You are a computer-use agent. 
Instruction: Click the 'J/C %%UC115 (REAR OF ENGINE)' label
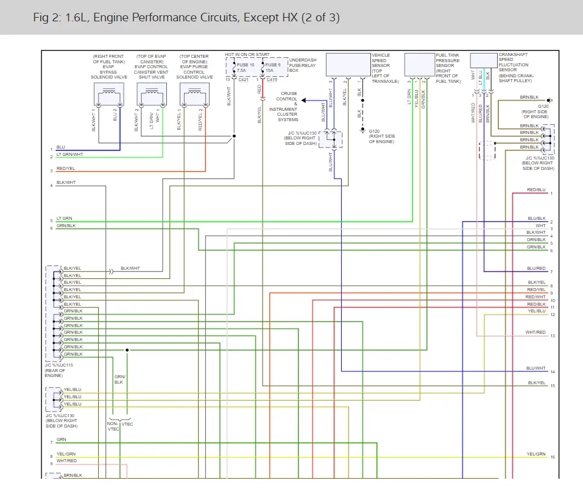[58, 370]
